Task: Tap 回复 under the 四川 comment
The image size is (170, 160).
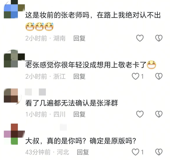Action: (x=79, y=114)
